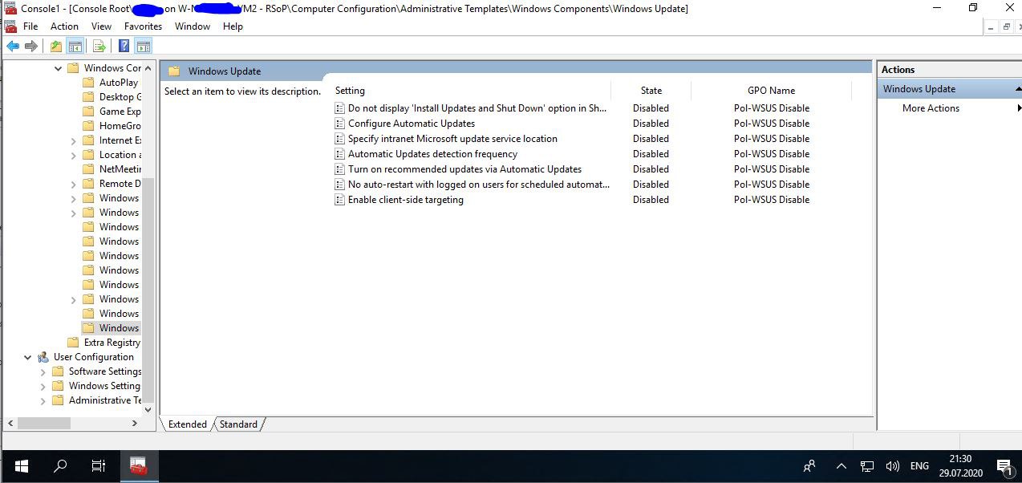Open Help via the blue question-mark icon
The image size is (1022, 483).
(x=124, y=46)
